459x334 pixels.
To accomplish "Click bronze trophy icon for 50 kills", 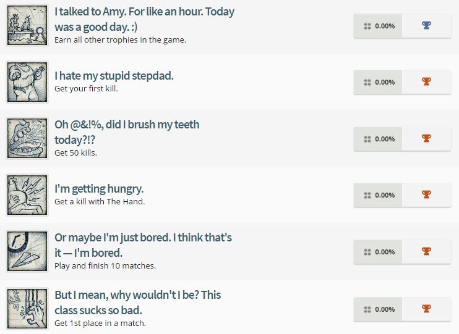I will 426,139.
